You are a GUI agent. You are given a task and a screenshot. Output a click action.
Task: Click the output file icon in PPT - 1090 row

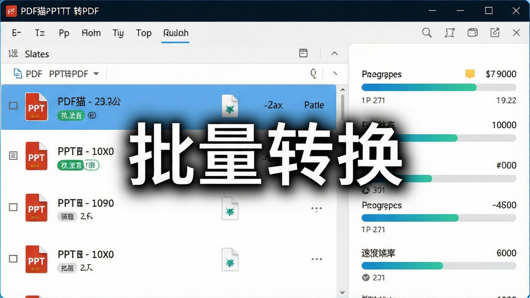(230, 208)
